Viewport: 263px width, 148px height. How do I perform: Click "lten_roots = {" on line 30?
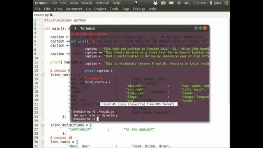point(64,142)
